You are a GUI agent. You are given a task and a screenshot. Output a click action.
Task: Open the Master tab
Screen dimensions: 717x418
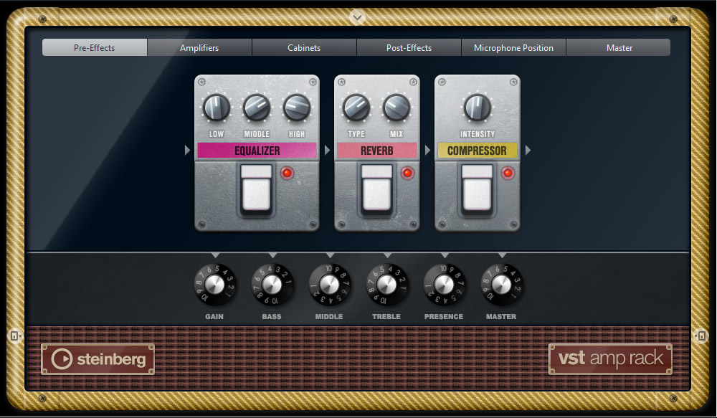(x=619, y=47)
